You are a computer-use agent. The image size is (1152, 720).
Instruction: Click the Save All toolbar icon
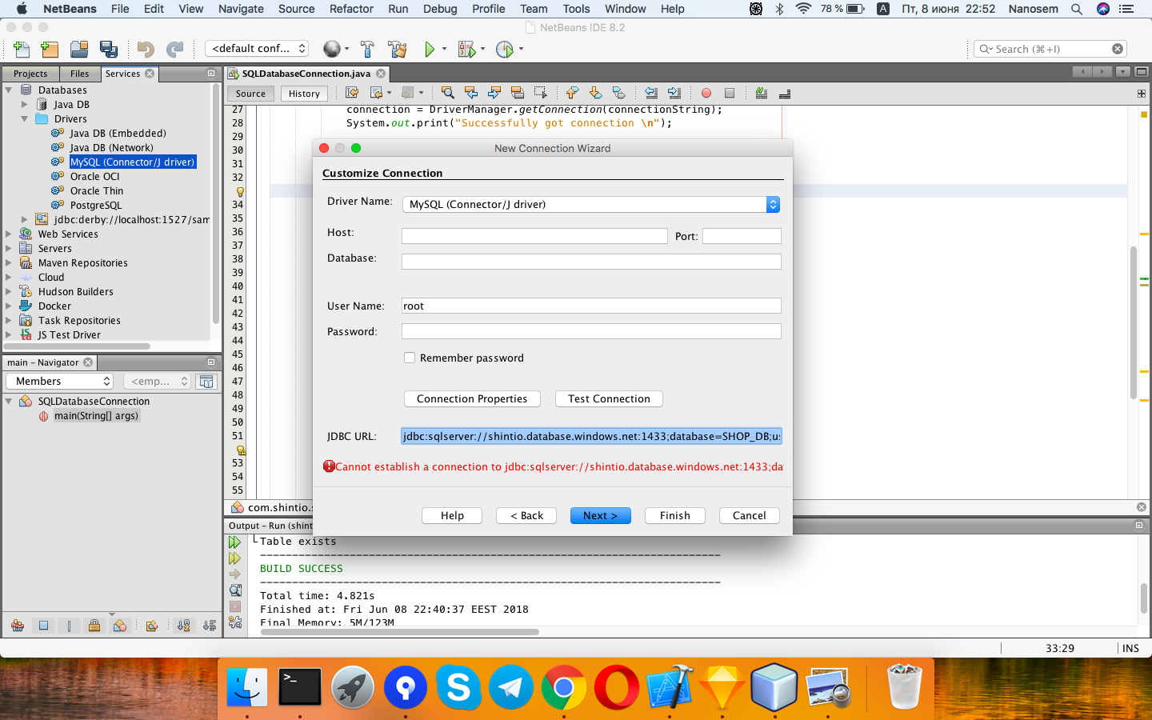(109, 49)
